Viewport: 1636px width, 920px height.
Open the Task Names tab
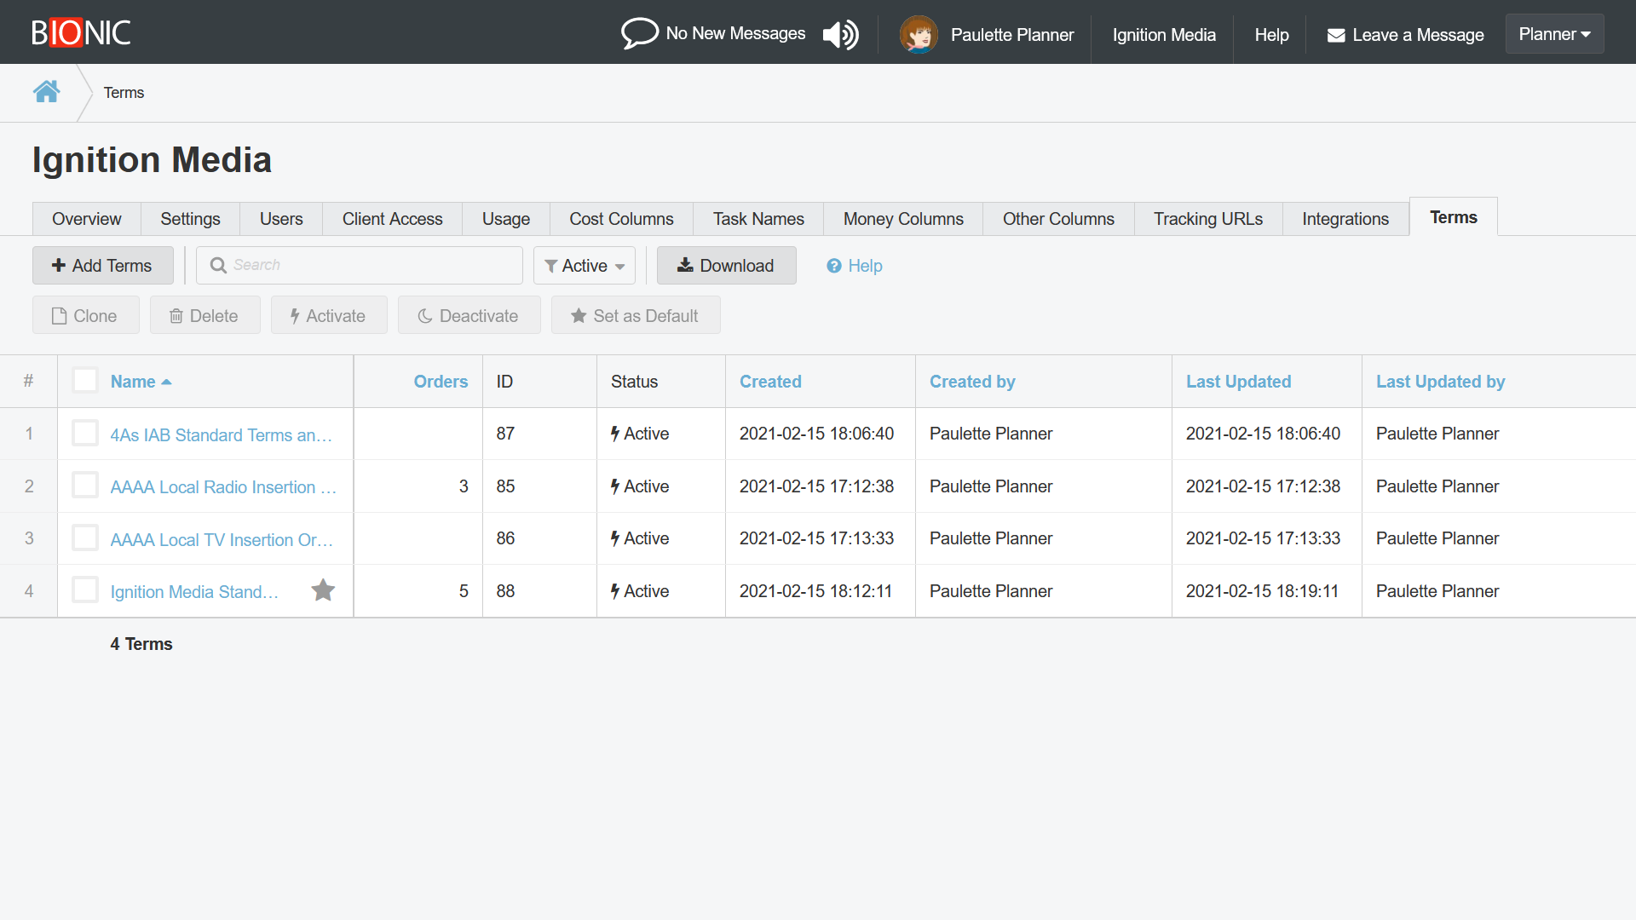pyautogui.click(x=758, y=219)
